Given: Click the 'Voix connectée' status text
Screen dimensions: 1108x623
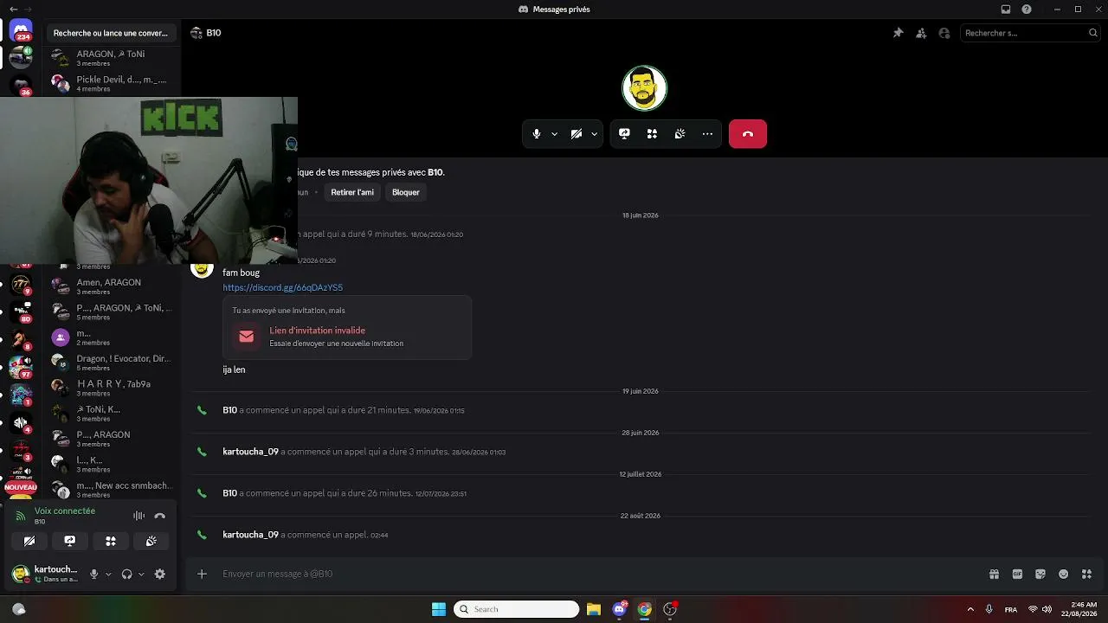Looking at the screenshot, I should pos(65,511).
